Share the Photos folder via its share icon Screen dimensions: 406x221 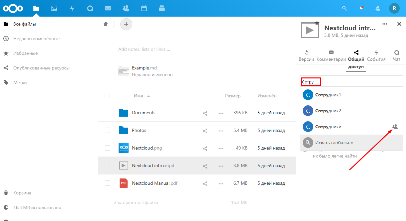pyautogui.click(x=205, y=131)
